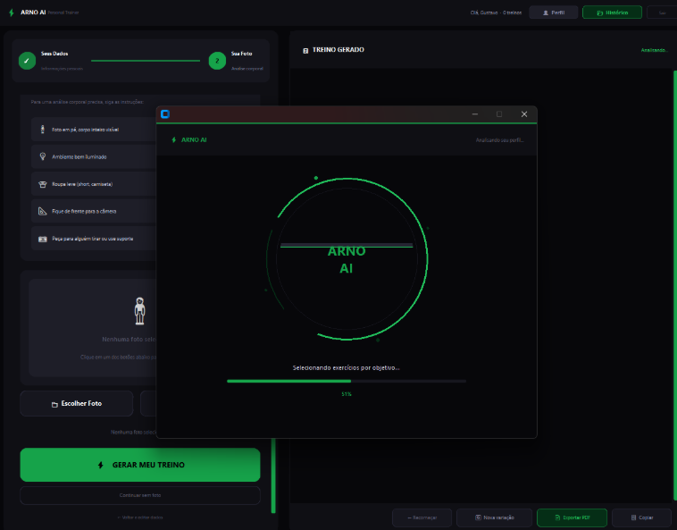Click the document icon on Exportar PDF
Viewport: 677px width, 530px height.
(x=557, y=517)
